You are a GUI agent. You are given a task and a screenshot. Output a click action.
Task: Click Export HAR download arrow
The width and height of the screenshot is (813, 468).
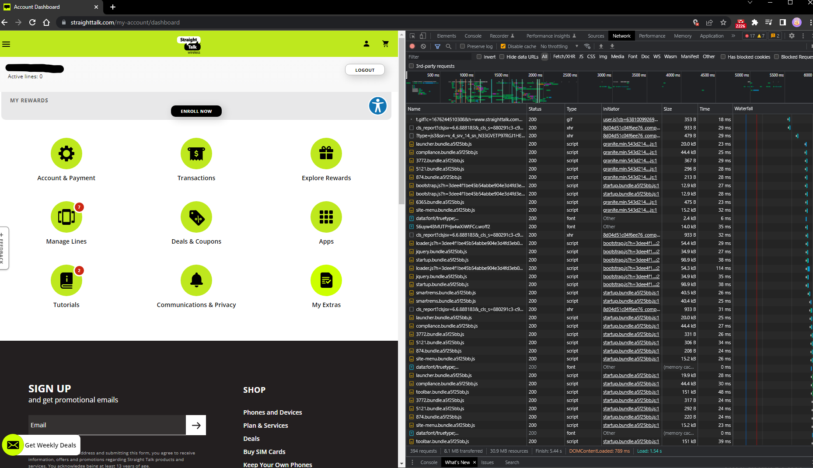pos(612,46)
